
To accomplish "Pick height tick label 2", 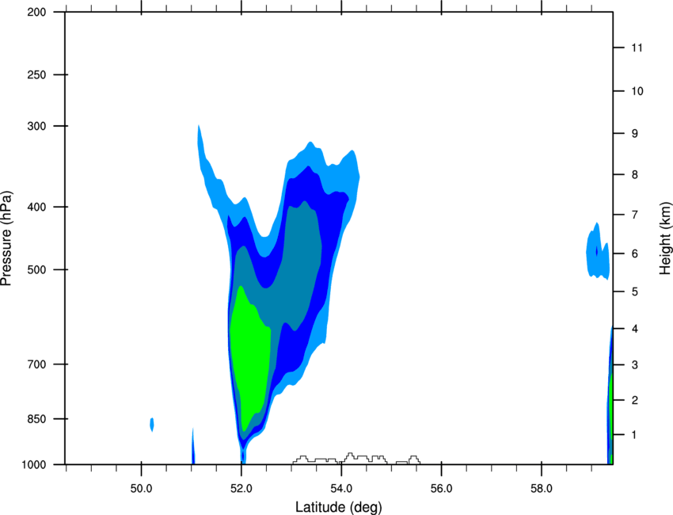I will coord(635,400).
